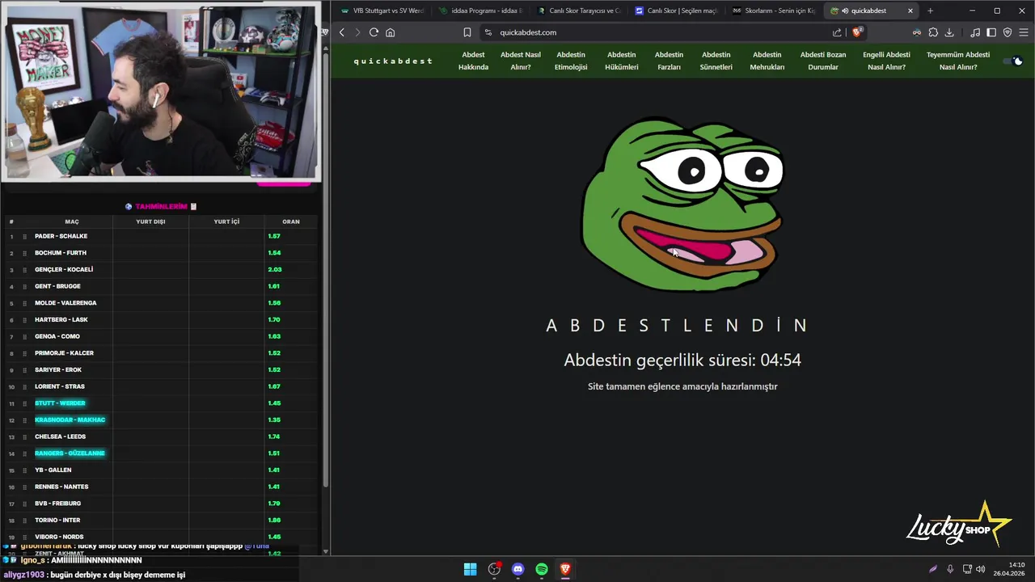The width and height of the screenshot is (1035, 582).
Task: Open Brave Shields lion icon
Action: [857, 32]
